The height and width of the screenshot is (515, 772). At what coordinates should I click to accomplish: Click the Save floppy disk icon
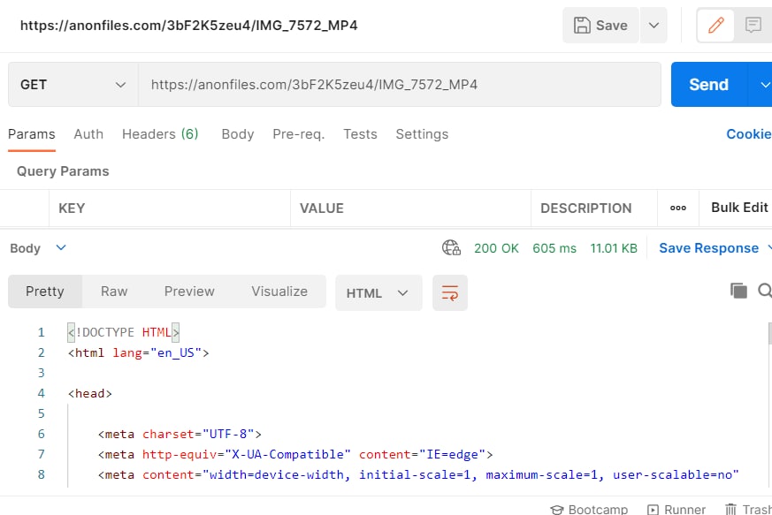pos(582,25)
